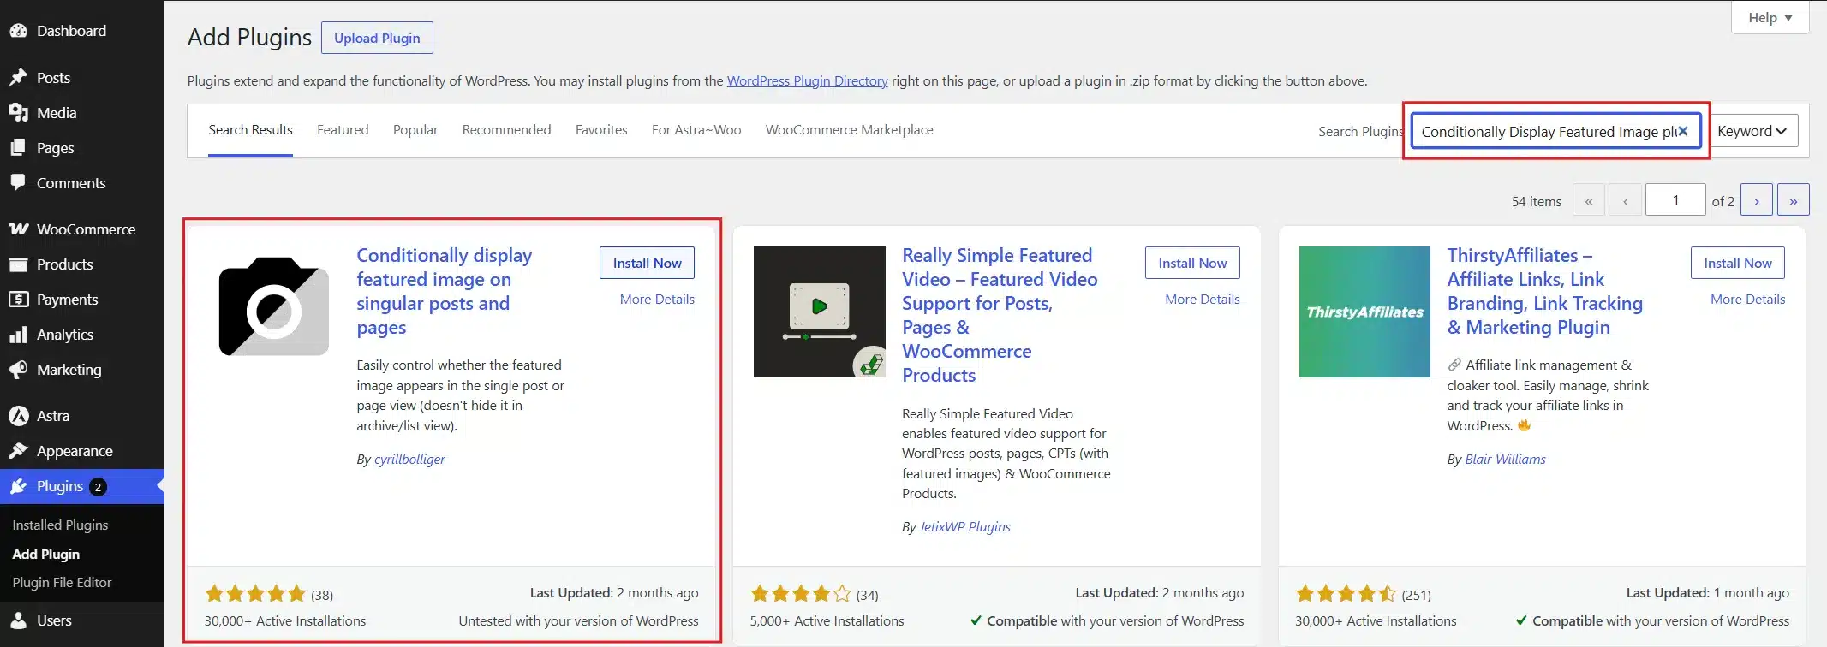Switch to the Featured tab
Viewport: 1827px width, 647px height.
click(343, 130)
